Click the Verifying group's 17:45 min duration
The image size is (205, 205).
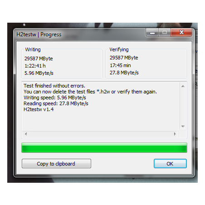[120, 65]
